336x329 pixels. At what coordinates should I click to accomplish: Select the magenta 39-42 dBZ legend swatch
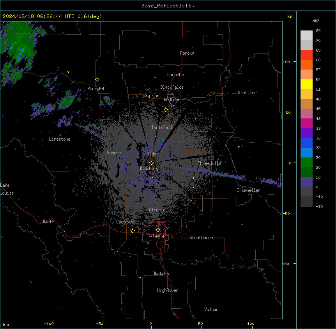[x=306, y=123]
